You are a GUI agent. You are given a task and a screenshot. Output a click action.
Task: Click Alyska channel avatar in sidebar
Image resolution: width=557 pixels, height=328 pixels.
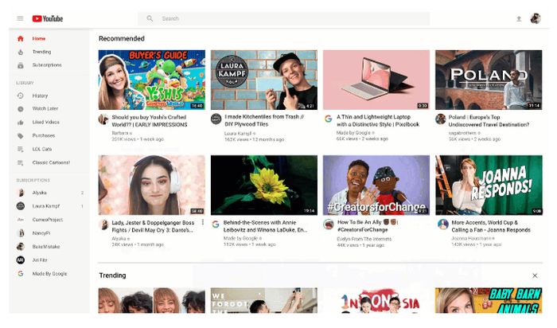(x=21, y=193)
